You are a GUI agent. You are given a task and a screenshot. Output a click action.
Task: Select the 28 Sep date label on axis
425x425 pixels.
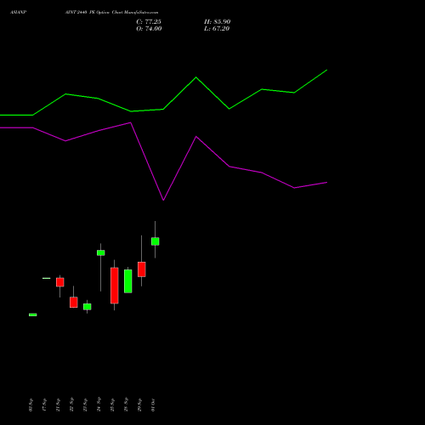pos(126,405)
